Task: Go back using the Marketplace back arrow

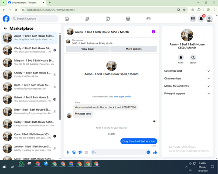Action: click(x=5, y=28)
